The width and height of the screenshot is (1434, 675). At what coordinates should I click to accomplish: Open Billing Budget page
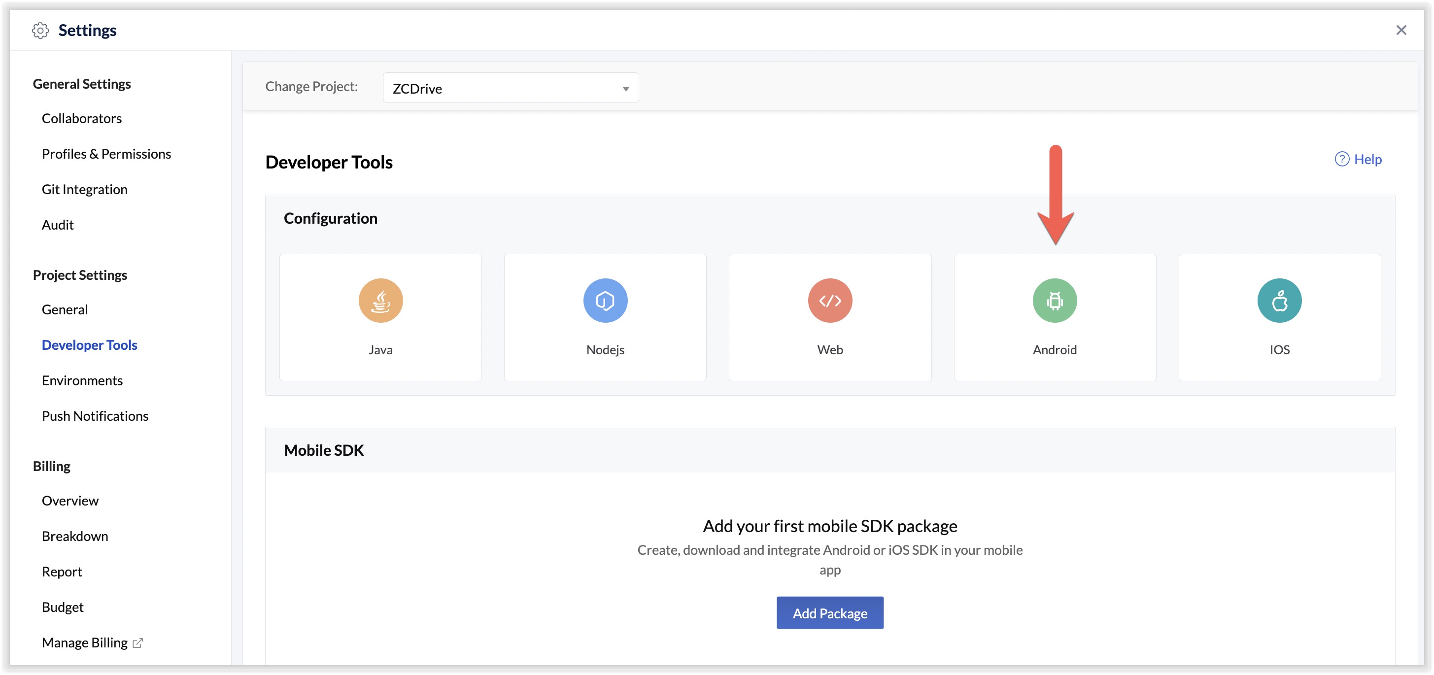(x=63, y=607)
